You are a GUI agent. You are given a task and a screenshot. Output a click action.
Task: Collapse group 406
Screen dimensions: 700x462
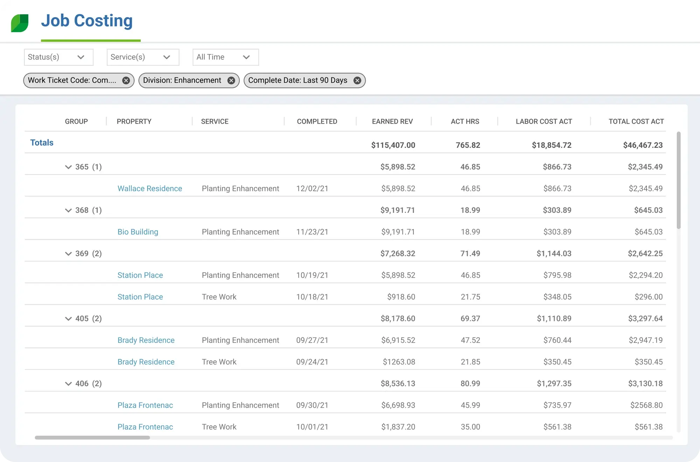(x=69, y=384)
